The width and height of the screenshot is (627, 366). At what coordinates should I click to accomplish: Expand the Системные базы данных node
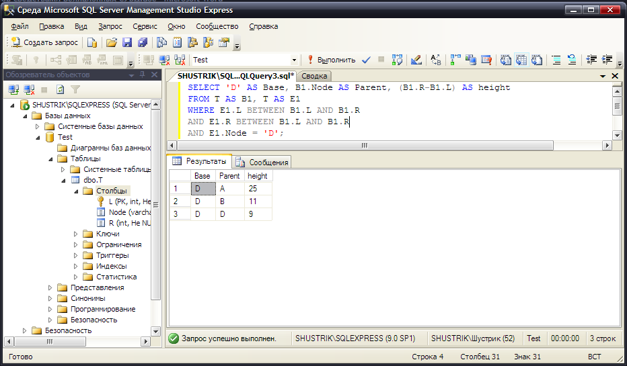pos(37,126)
